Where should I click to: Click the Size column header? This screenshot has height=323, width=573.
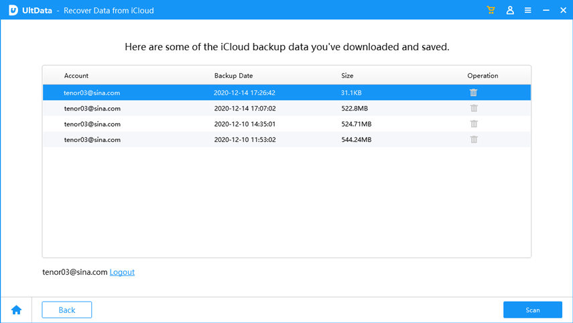click(x=347, y=76)
